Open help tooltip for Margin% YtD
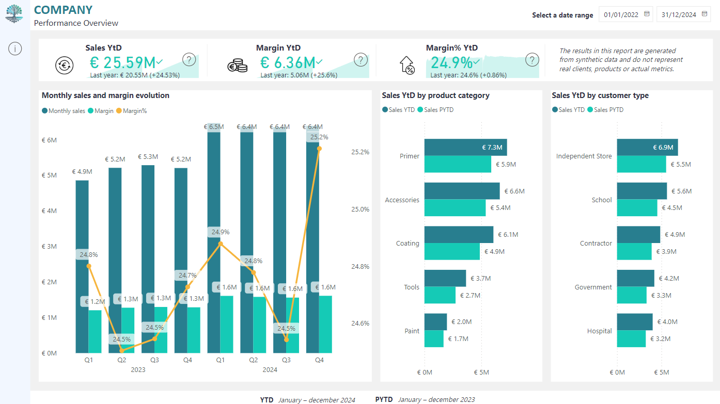The image size is (720, 404). (532, 60)
